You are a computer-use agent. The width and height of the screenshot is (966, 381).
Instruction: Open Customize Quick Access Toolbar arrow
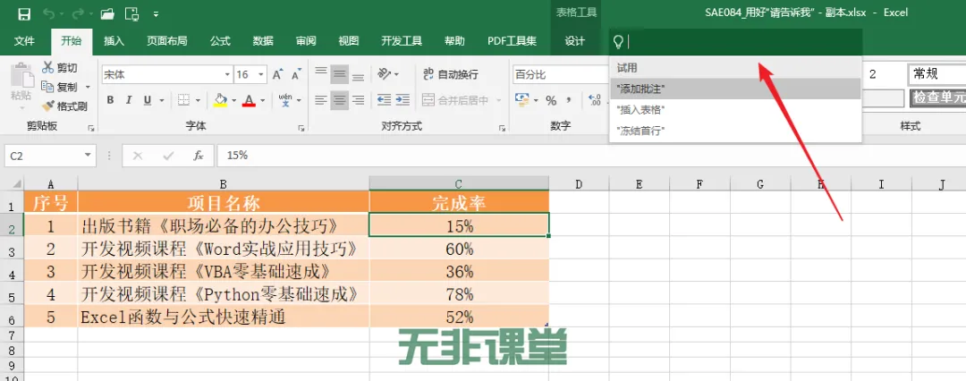156,13
